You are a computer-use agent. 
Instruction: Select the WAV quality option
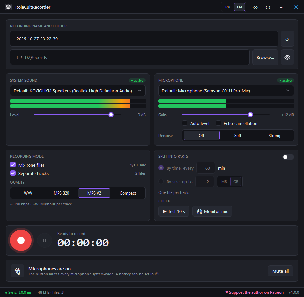click(x=28, y=193)
